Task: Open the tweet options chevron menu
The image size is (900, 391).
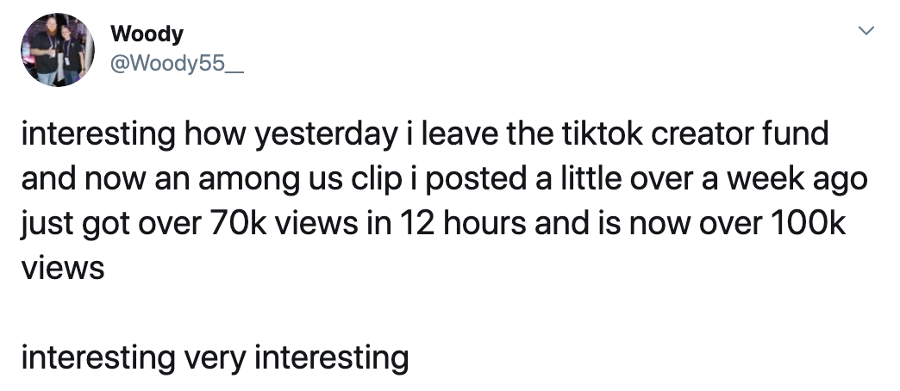Action: [866, 30]
